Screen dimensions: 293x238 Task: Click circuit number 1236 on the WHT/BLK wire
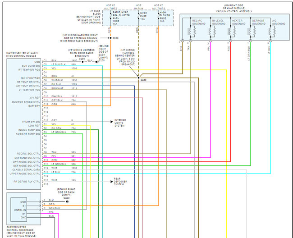pos(74,80)
